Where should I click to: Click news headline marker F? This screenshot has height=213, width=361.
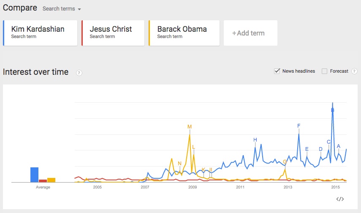point(299,126)
